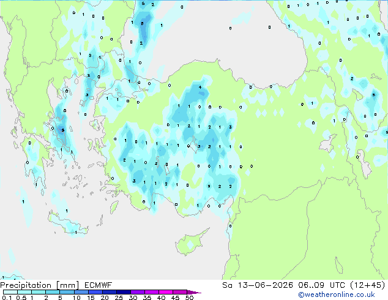Click the above-50 arrow tip of legend

coord(194,292)
